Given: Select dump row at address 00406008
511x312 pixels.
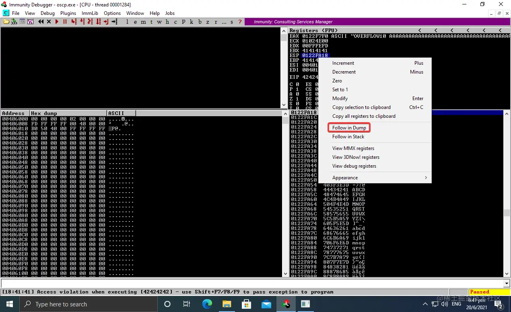Looking at the screenshot, I should (68, 124).
